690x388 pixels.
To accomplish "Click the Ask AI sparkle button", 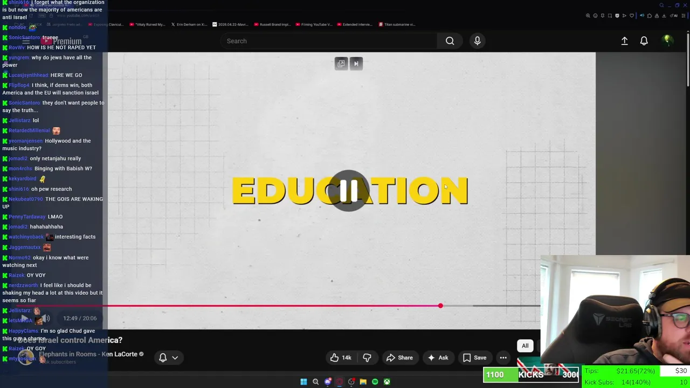I will coord(438,358).
